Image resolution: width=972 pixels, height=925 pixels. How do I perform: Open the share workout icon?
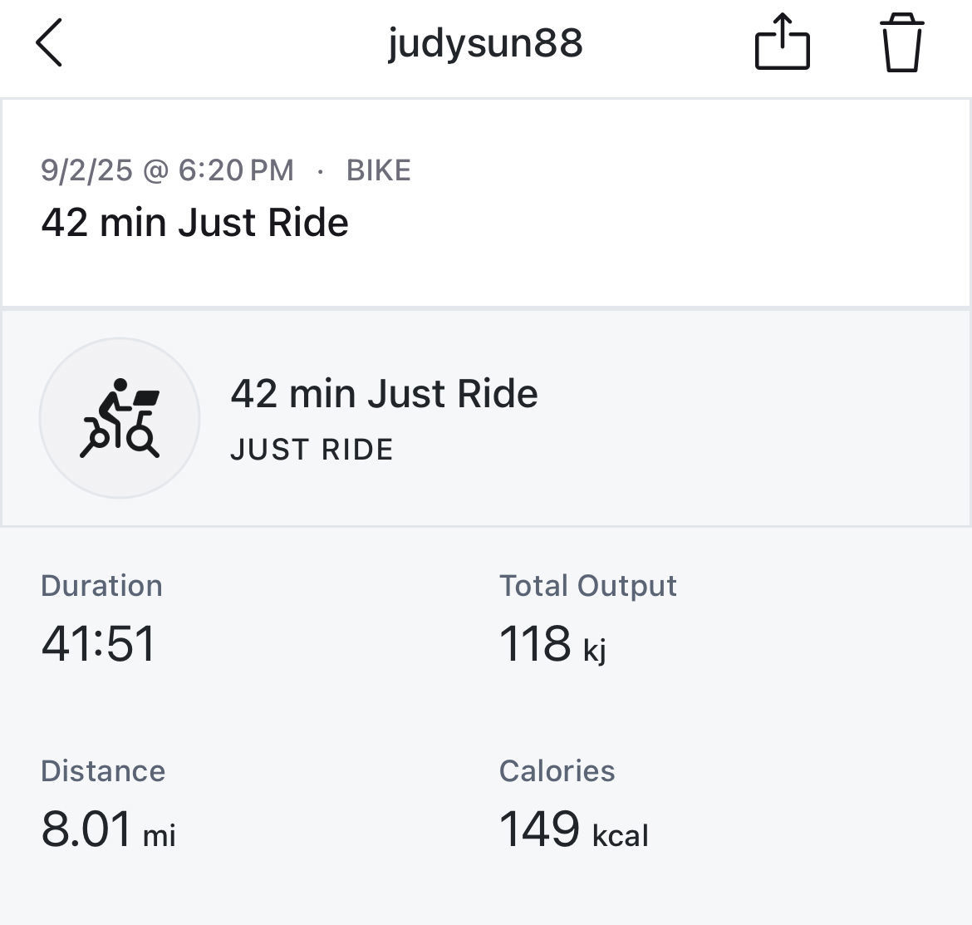click(x=783, y=42)
